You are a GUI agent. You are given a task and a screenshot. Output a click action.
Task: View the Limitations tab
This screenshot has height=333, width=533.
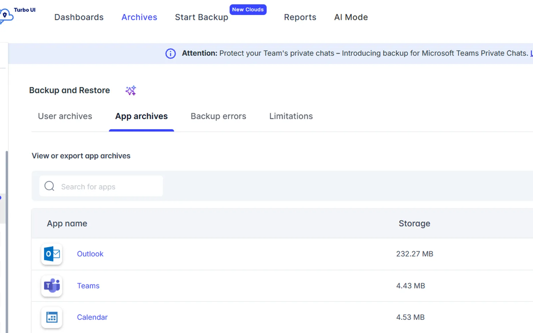tap(291, 116)
